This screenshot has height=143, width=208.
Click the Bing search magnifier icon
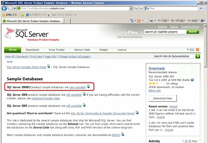coord(201,8)
